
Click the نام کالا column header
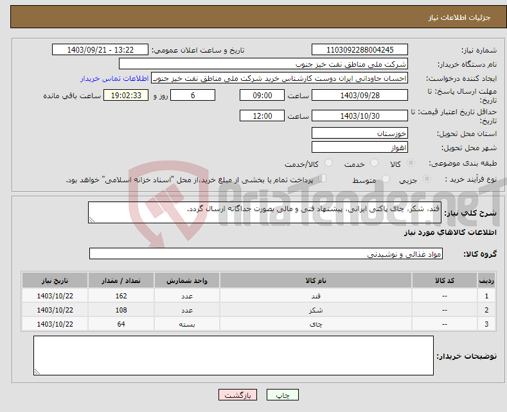click(316, 280)
